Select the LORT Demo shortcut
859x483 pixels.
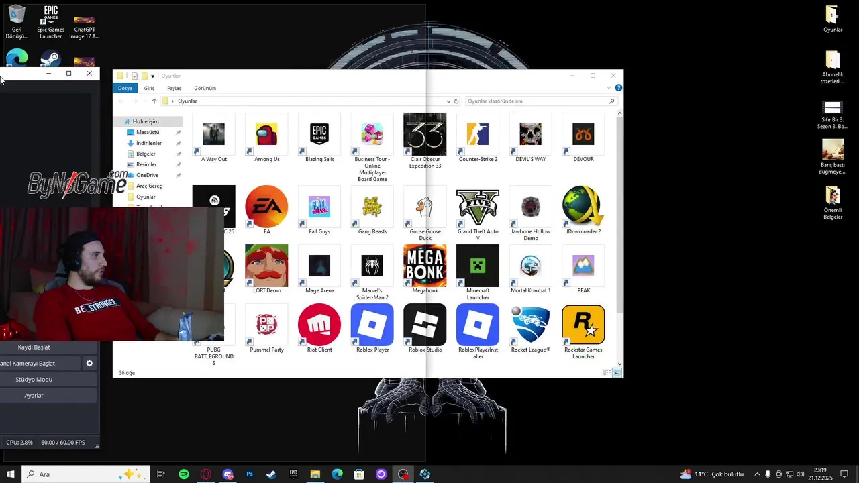(x=266, y=270)
